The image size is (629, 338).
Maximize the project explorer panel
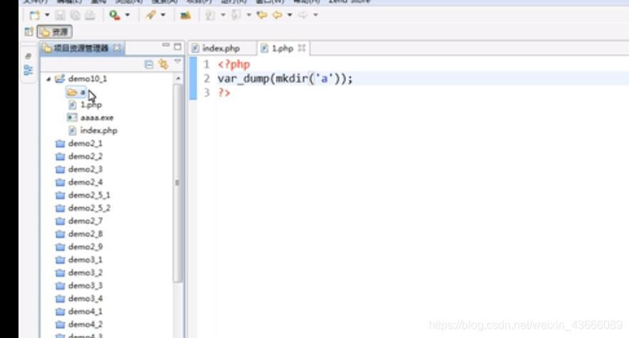(177, 46)
